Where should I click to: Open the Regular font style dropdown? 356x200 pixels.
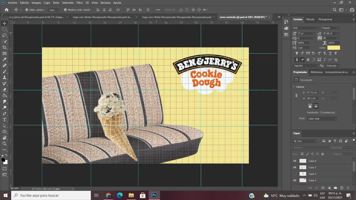click(x=331, y=28)
